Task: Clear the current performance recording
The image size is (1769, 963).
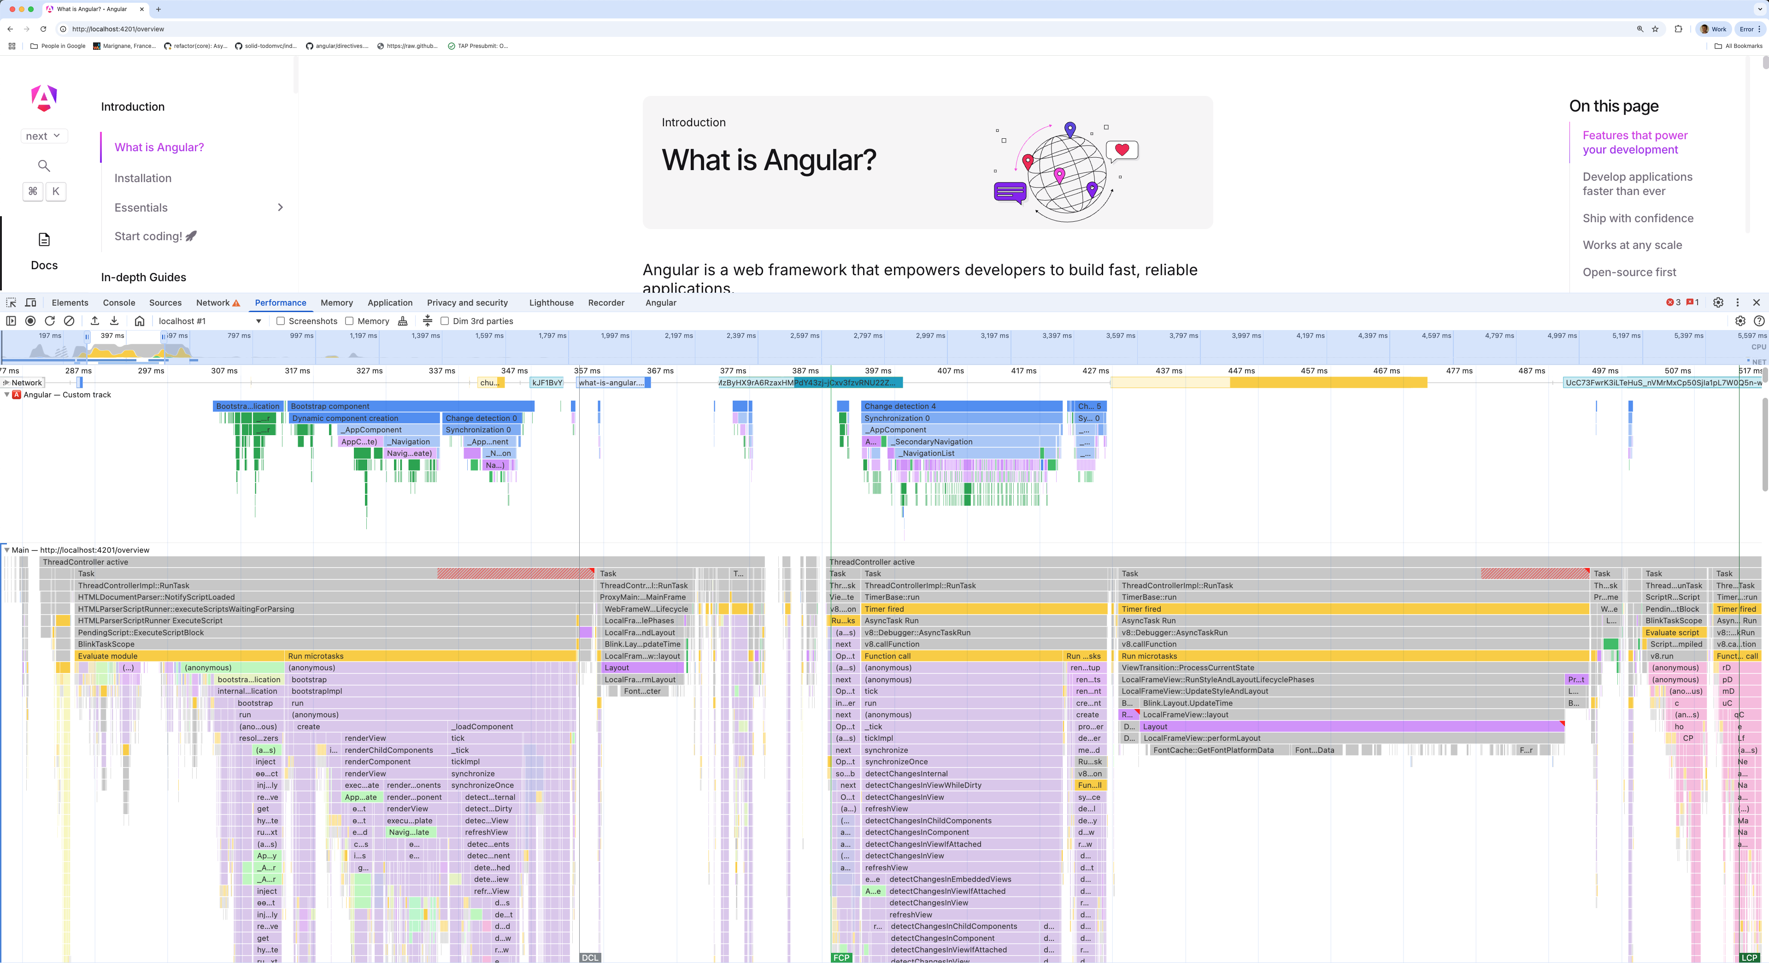Action: [70, 321]
